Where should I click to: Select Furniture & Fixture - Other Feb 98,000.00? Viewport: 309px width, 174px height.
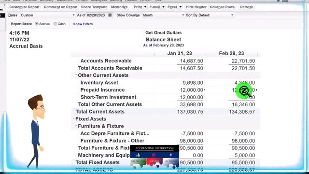pos(243,141)
